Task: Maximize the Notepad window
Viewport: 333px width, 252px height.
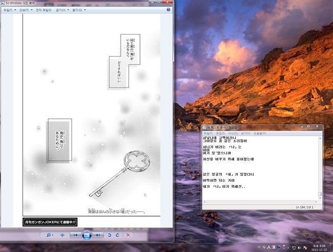Action: tap(308, 127)
